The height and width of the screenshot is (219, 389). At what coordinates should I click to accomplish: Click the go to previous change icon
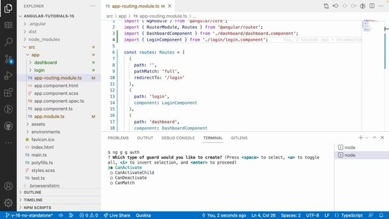coord(336,6)
